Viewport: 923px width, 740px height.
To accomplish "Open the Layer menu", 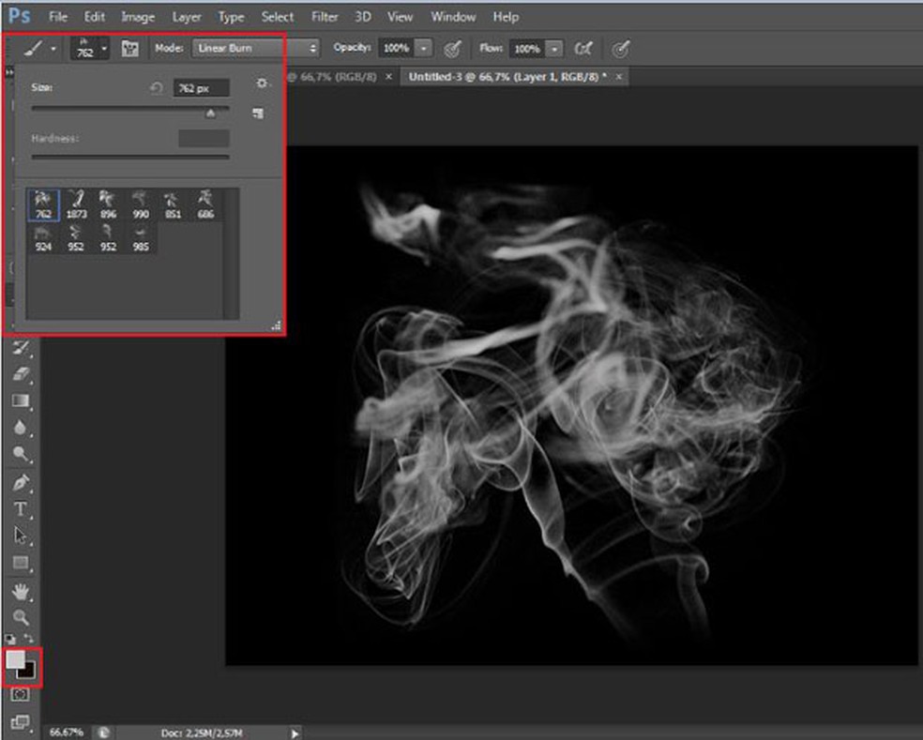I will (x=187, y=17).
